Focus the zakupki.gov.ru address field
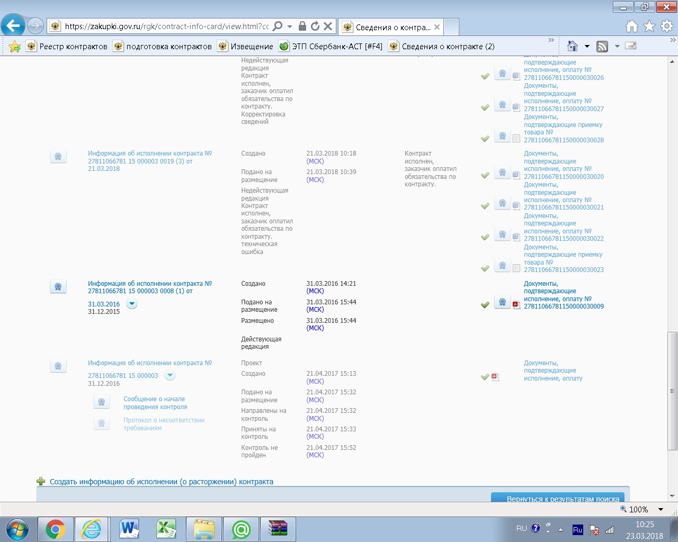Viewport: 678px width, 542px height. pos(167,26)
